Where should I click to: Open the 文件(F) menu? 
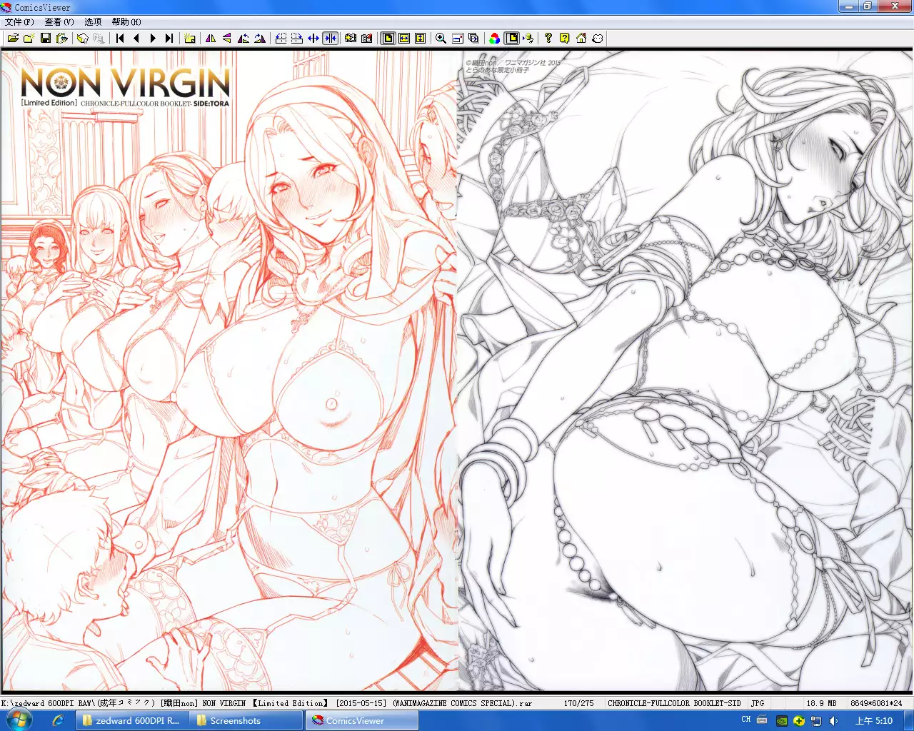click(x=19, y=22)
